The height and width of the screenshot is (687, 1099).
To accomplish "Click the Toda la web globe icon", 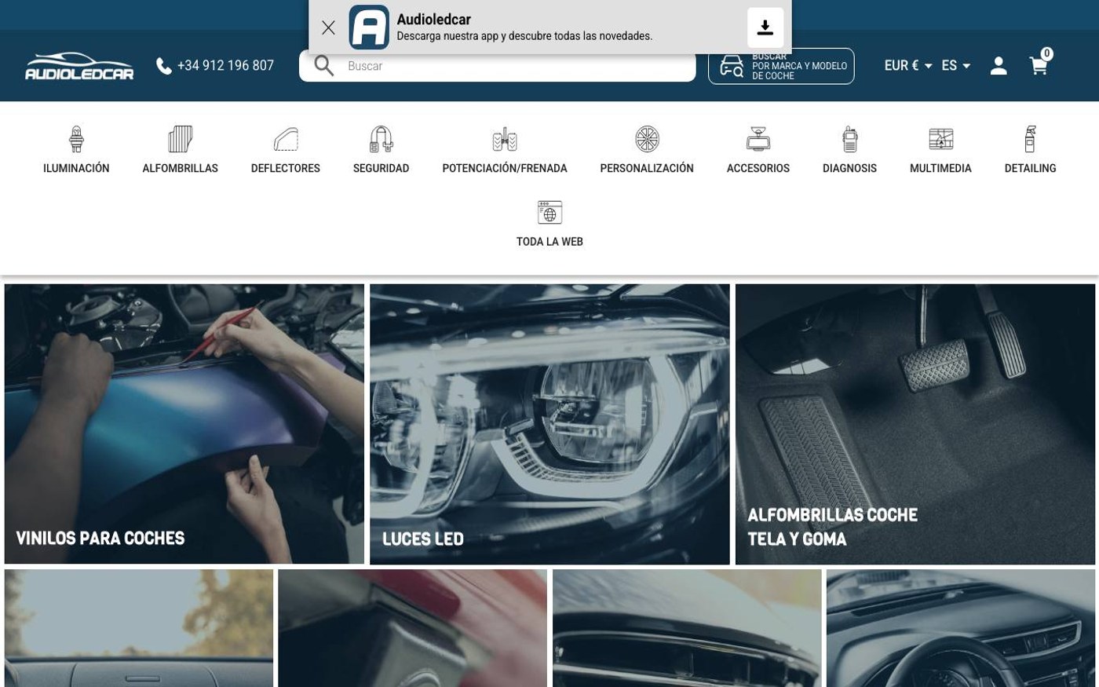I will [549, 212].
